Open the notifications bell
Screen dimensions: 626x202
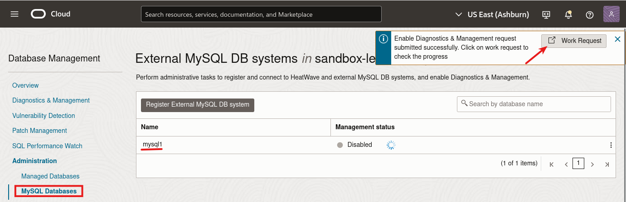(568, 14)
